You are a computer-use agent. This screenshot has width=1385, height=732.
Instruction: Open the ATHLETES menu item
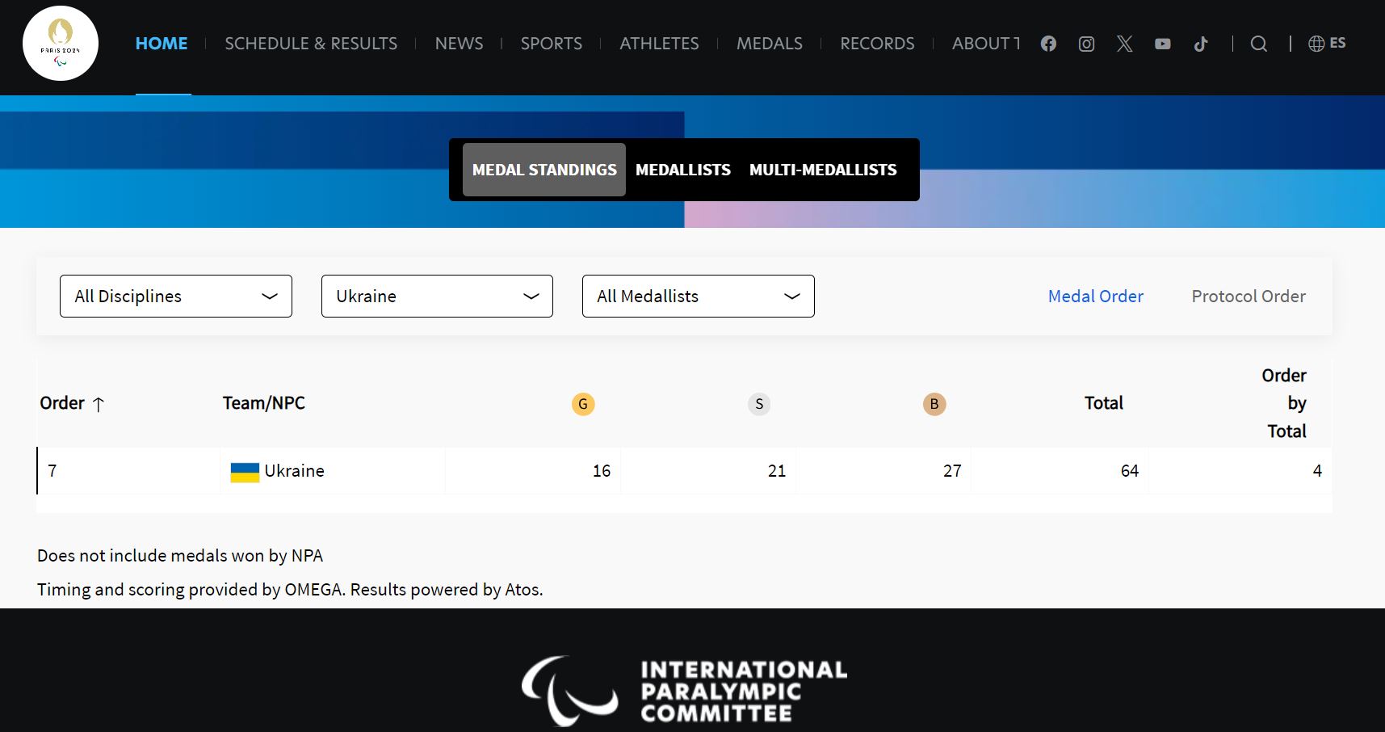pos(659,44)
